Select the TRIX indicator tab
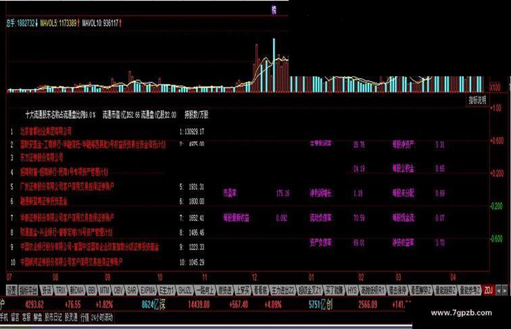 point(61,290)
